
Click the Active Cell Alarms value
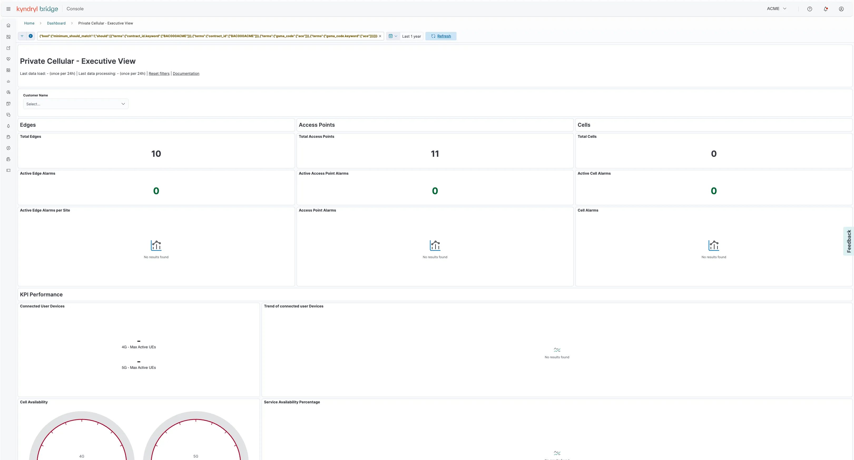point(714,191)
